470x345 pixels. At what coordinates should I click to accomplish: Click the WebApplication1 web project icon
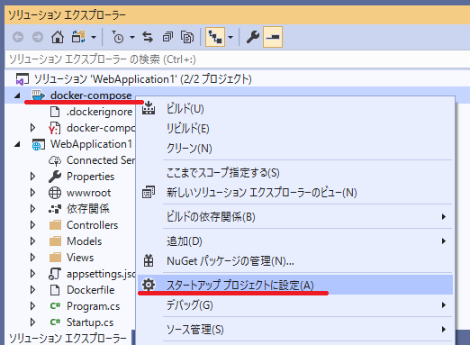pyautogui.click(x=39, y=144)
